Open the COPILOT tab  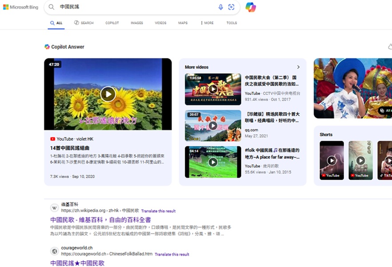click(x=112, y=23)
